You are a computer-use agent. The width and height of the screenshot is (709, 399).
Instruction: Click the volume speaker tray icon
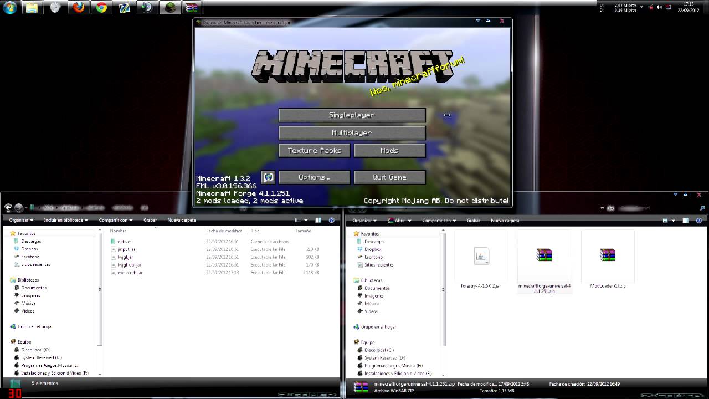(x=659, y=7)
